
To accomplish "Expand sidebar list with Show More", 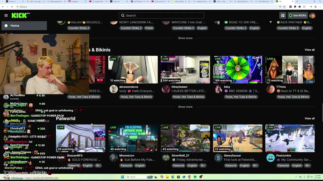I will 10,171.
